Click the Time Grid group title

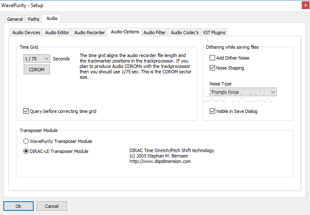point(29,47)
